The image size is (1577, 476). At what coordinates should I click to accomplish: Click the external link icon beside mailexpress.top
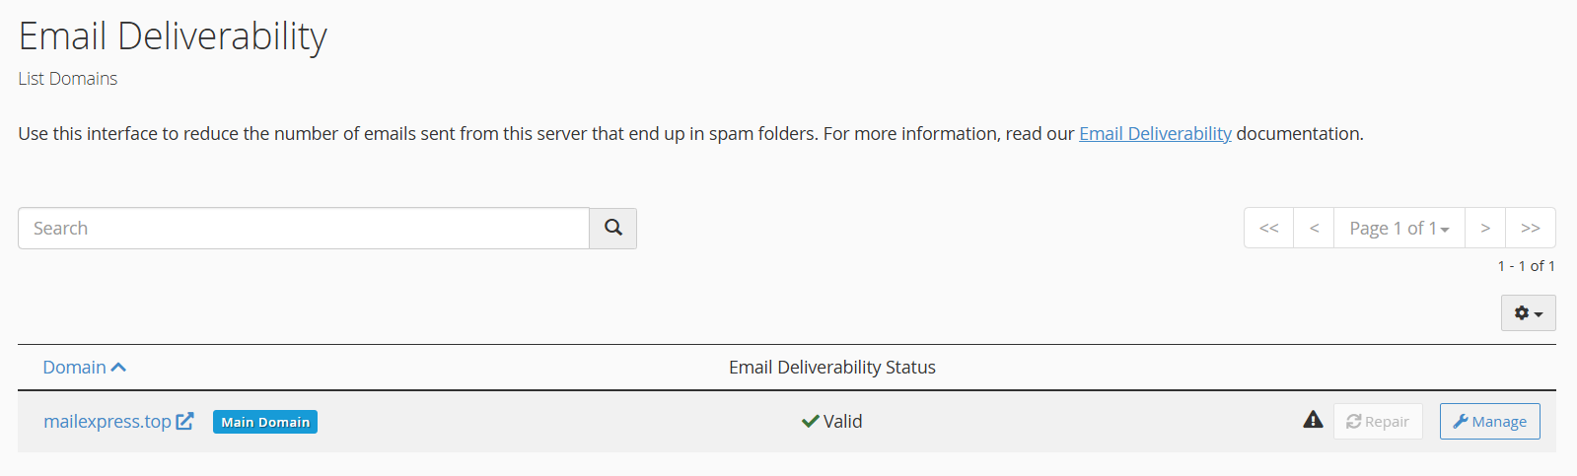pyautogui.click(x=184, y=421)
